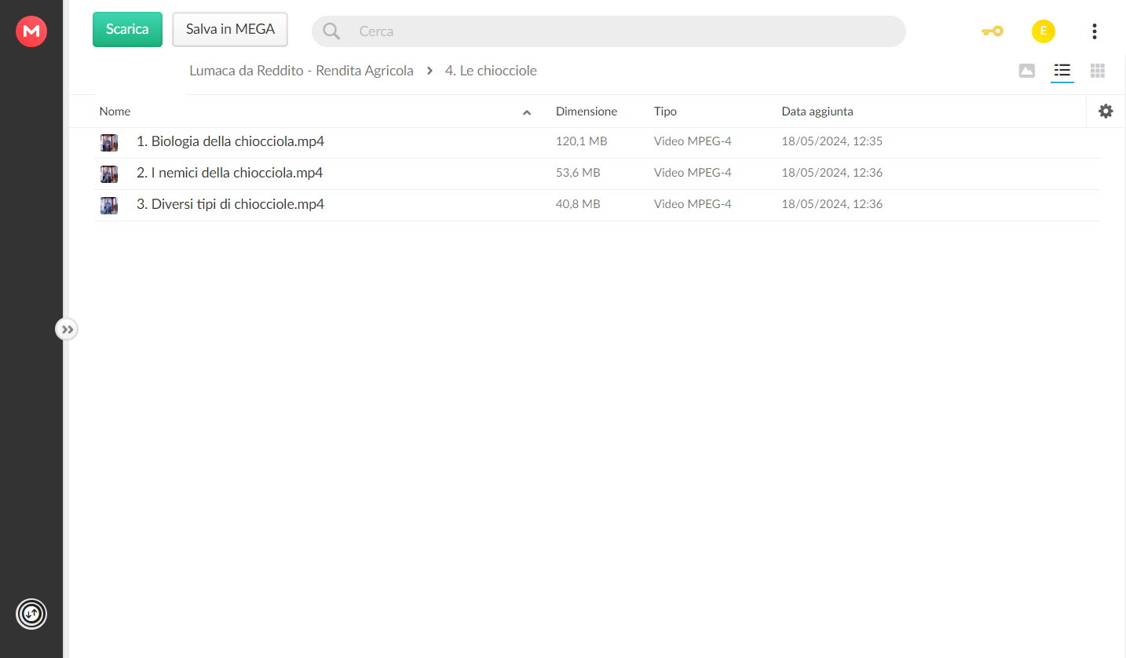Go to Lumaca da Reddito breadcrumb folder
This screenshot has width=1126, height=658.
click(302, 71)
